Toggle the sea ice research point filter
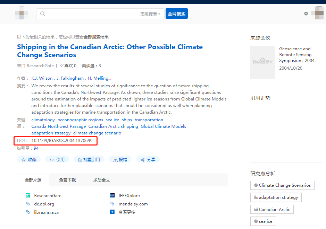Image resolution: width=326 pixels, height=229 pixels. click(x=263, y=221)
